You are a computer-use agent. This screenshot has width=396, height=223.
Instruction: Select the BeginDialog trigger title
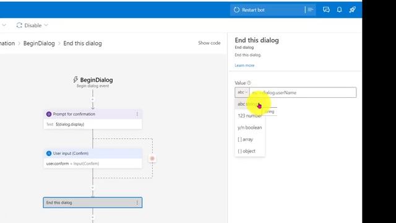97,80
